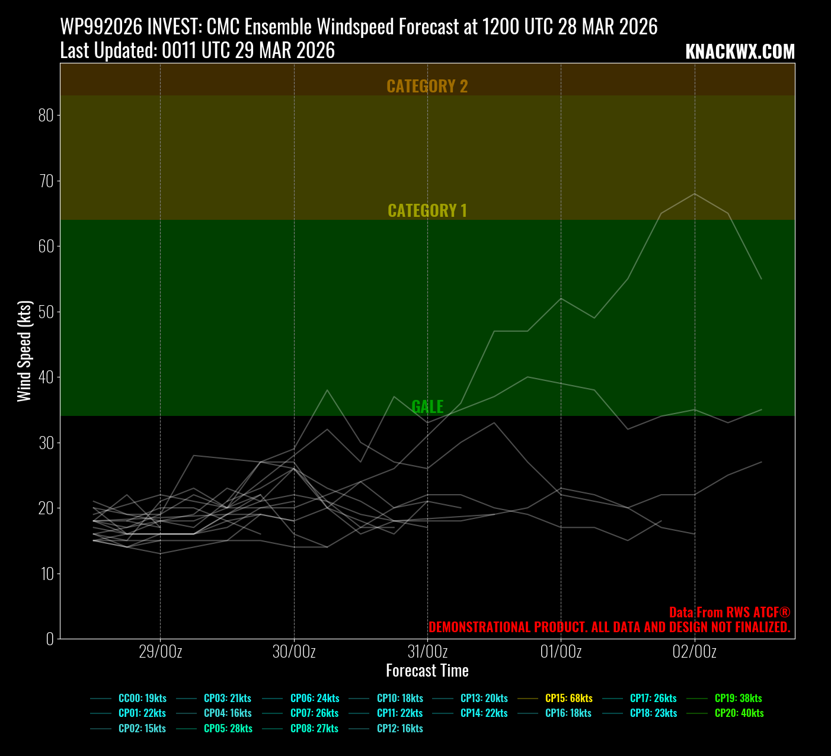Click the Forecast Time axis title
Image resolution: width=831 pixels, height=756 pixels.
coord(427,671)
